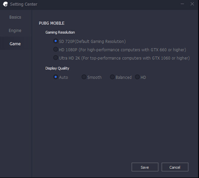Set Display Quality to Auto
The image size is (199, 178).
[x=56, y=77]
